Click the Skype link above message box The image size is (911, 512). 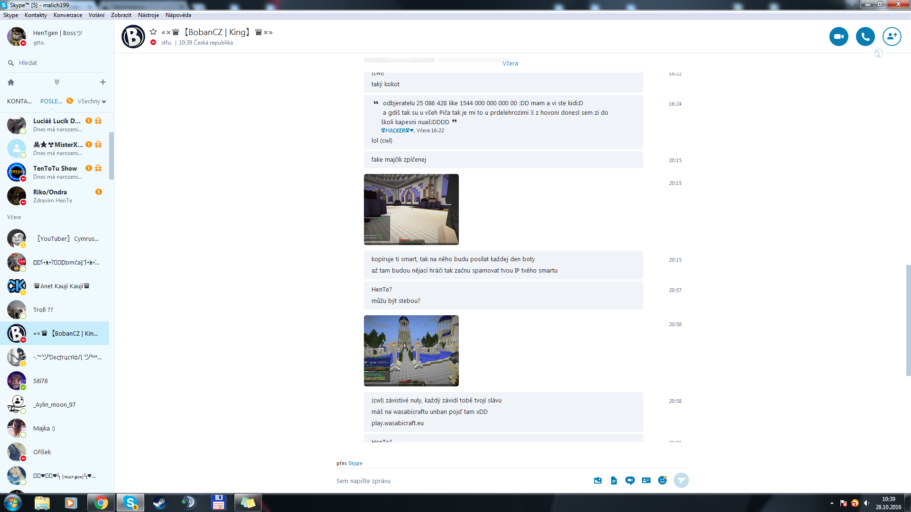click(355, 463)
